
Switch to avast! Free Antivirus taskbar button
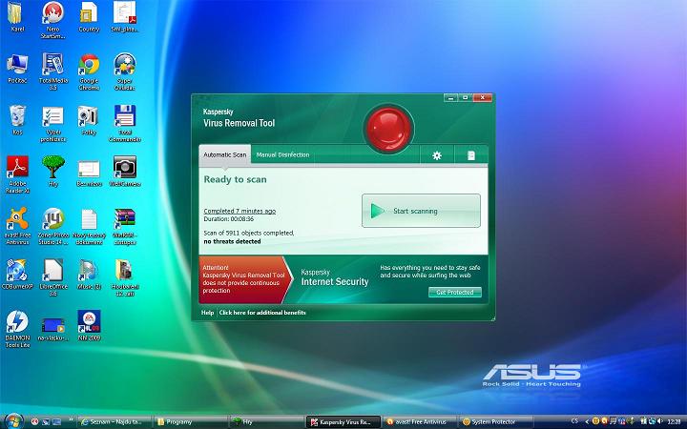tap(419, 422)
